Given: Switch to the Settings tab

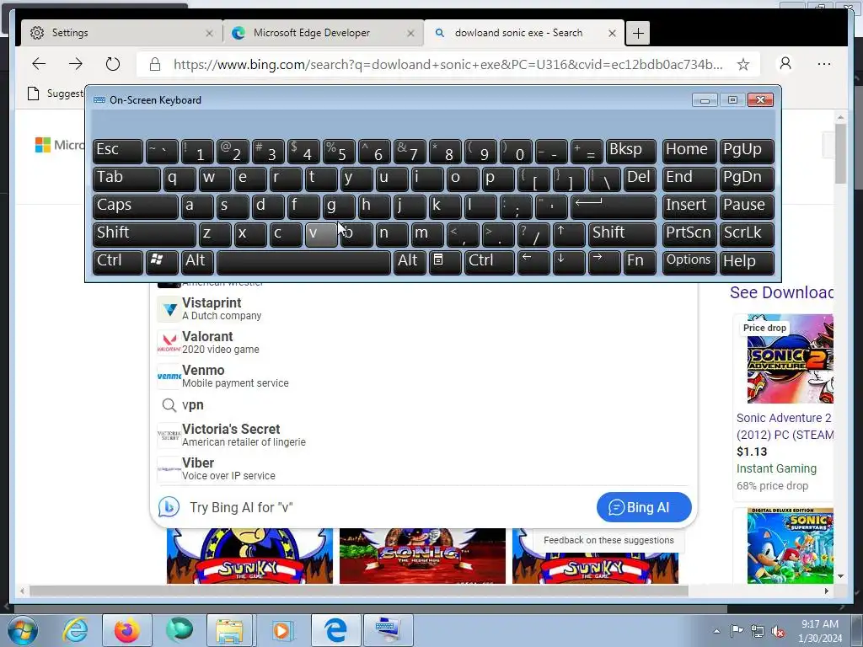Looking at the screenshot, I should point(121,33).
